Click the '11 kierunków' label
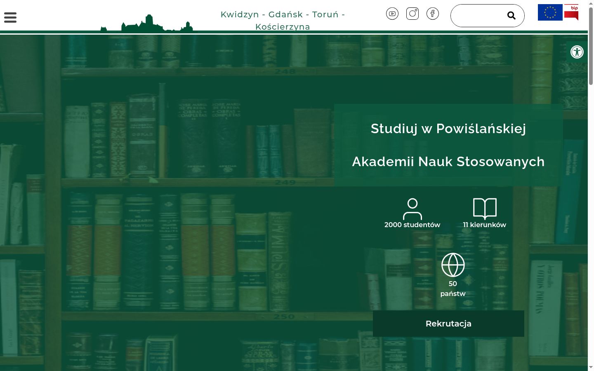 485,225
